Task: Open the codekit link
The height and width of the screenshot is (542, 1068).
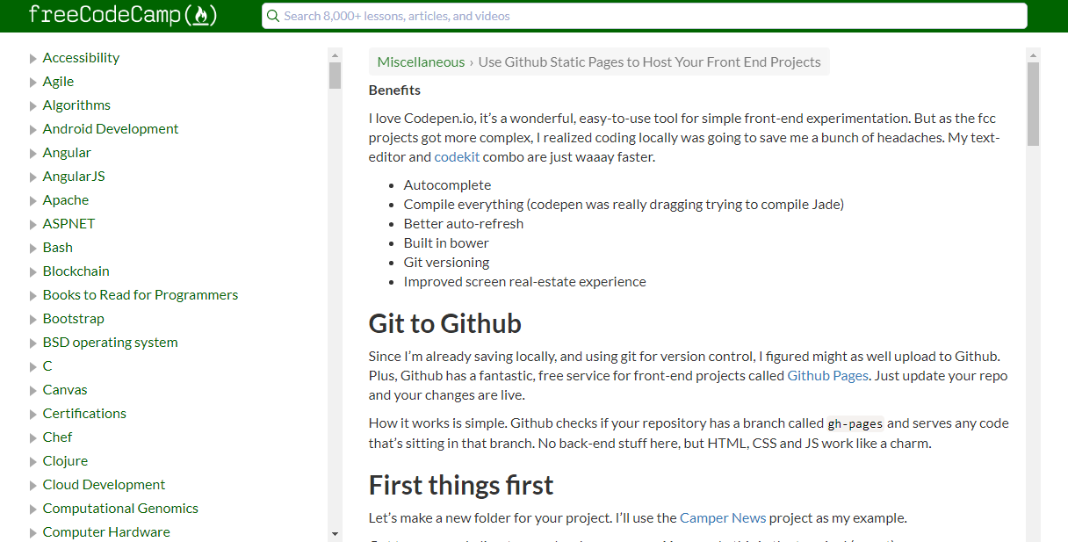Action: [x=457, y=157]
